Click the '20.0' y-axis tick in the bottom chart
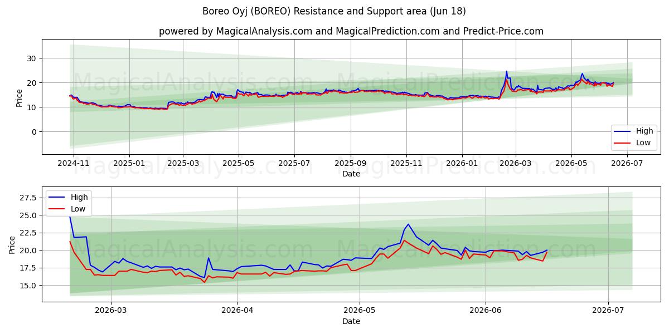Screen dimensions: 669x334 [x=28, y=250]
